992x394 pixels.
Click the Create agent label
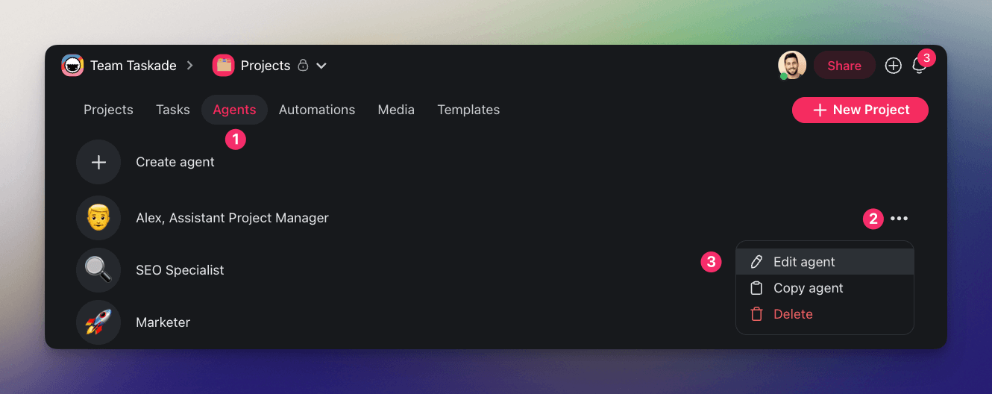point(175,162)
